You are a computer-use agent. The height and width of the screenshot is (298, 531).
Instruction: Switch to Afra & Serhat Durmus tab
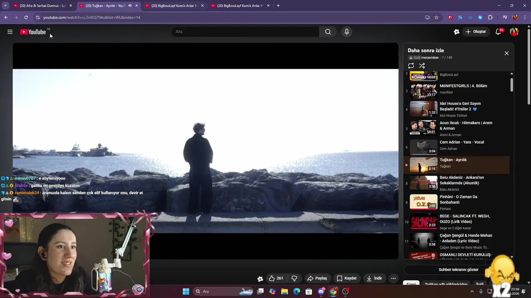pos(43,6)
